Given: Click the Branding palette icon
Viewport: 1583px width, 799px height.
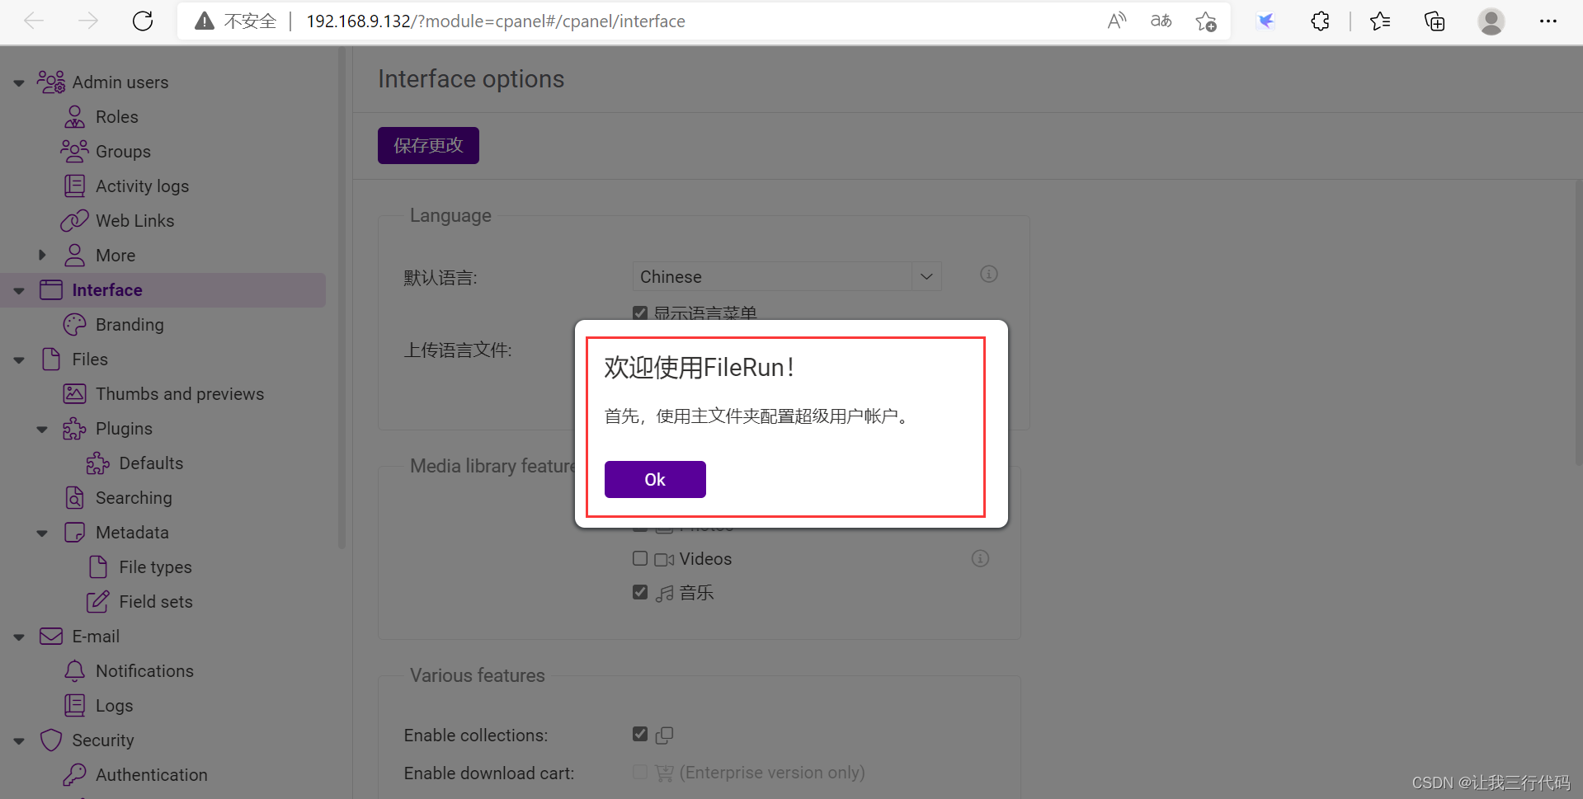Looking at the screenshot, I should pyautogui.click(x=74, y=324).
